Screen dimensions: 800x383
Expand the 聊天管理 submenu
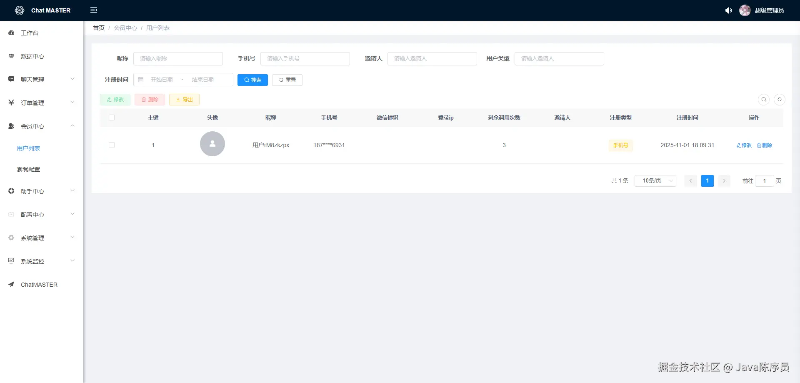pyautogui.click(x=72, y=79)
